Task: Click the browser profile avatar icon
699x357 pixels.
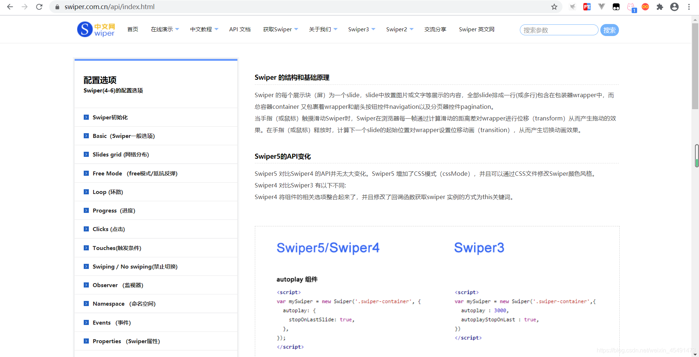Action: click(x=674, y=7)
